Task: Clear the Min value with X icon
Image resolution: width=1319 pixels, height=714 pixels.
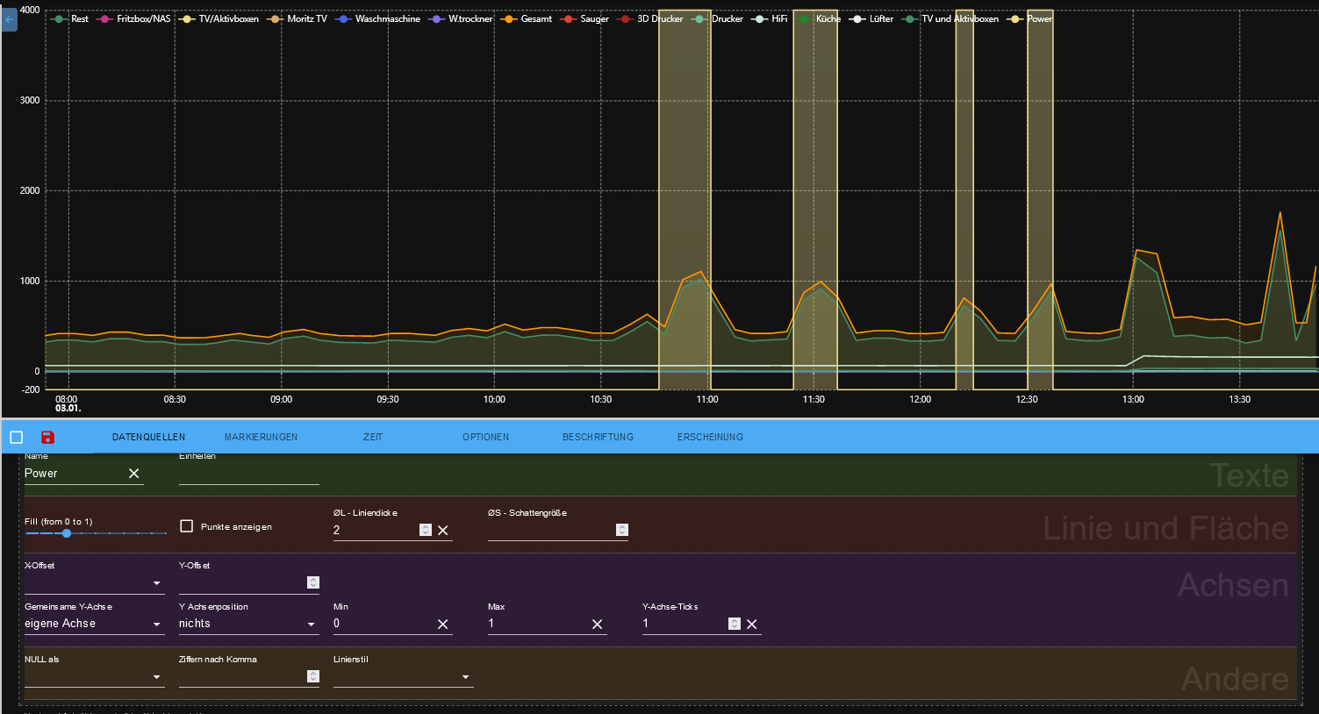Action: click(x=443, y=625)
